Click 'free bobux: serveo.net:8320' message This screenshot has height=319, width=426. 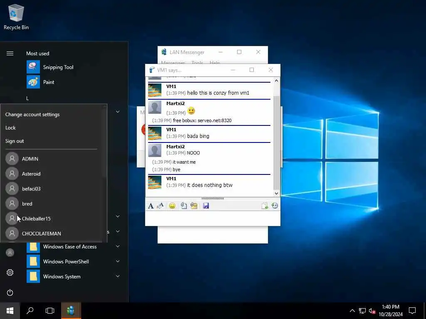[202, 120]
